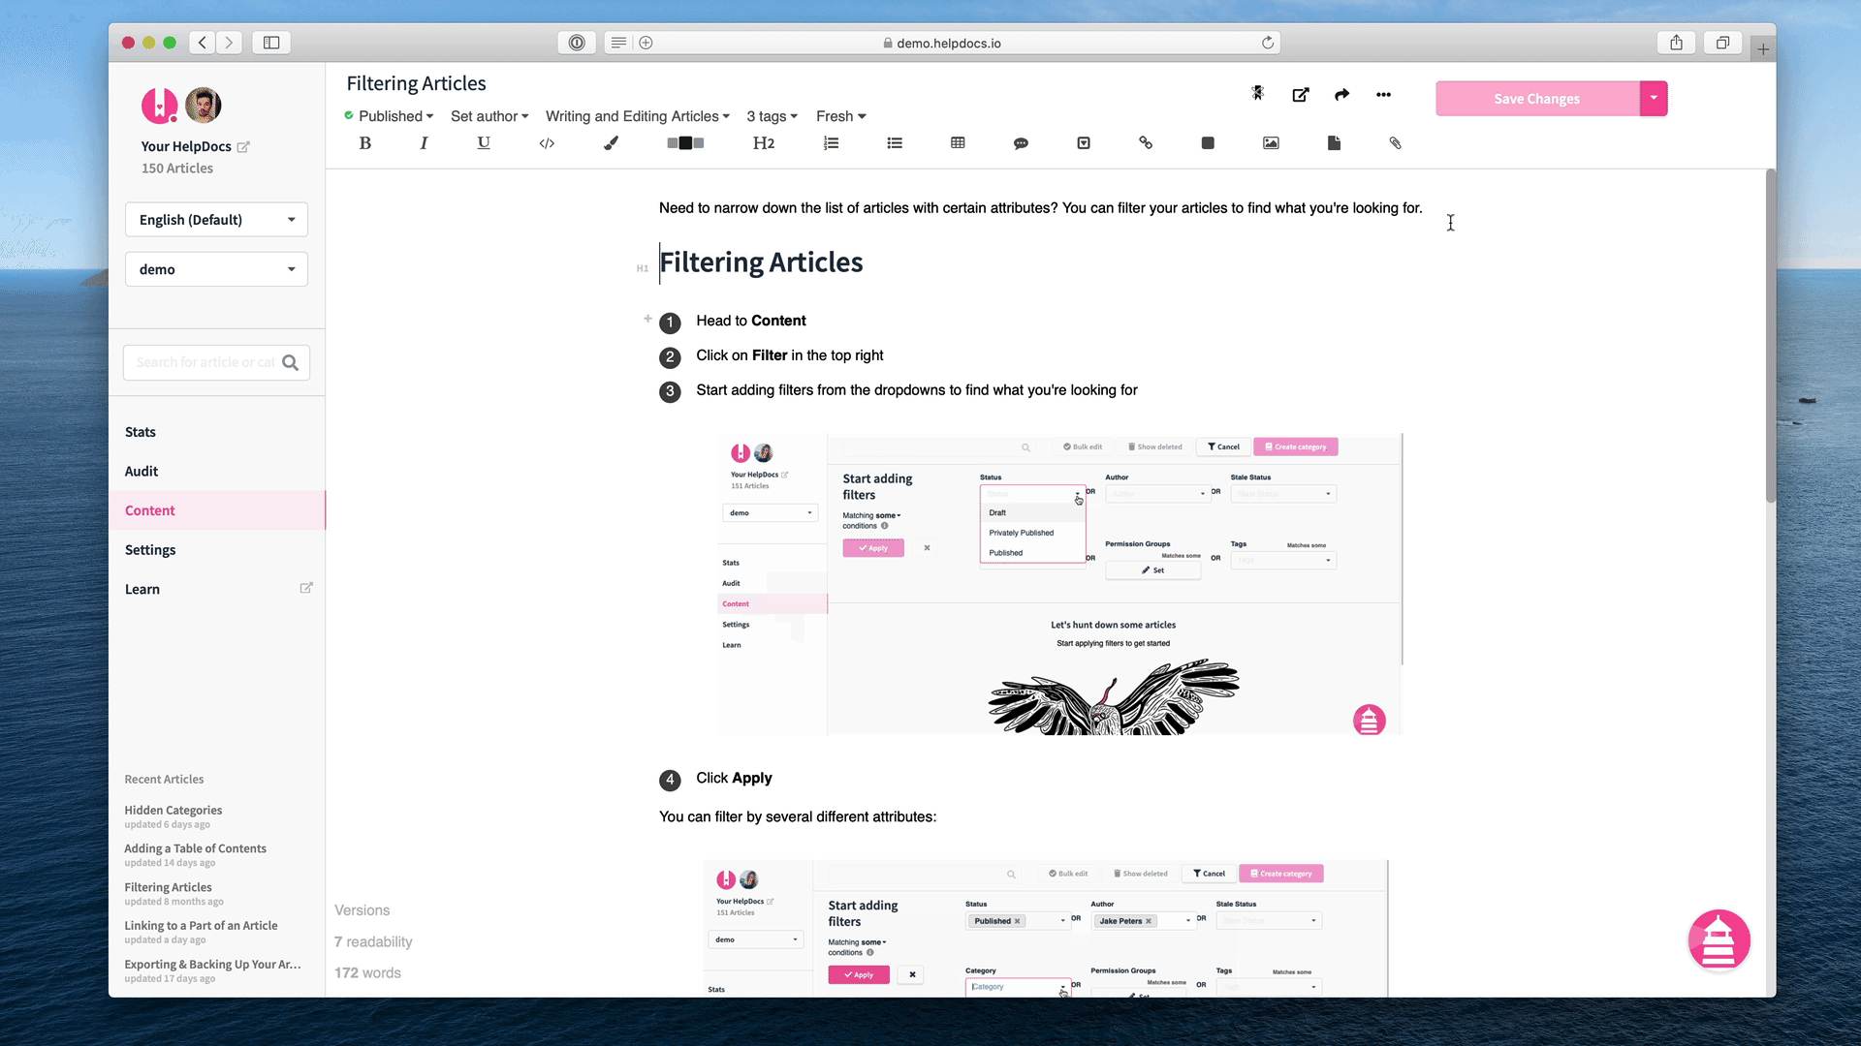Attach a file with paperclip
The height and width of the screenshot is (1046, 1861).
[x=1395, y=143]
